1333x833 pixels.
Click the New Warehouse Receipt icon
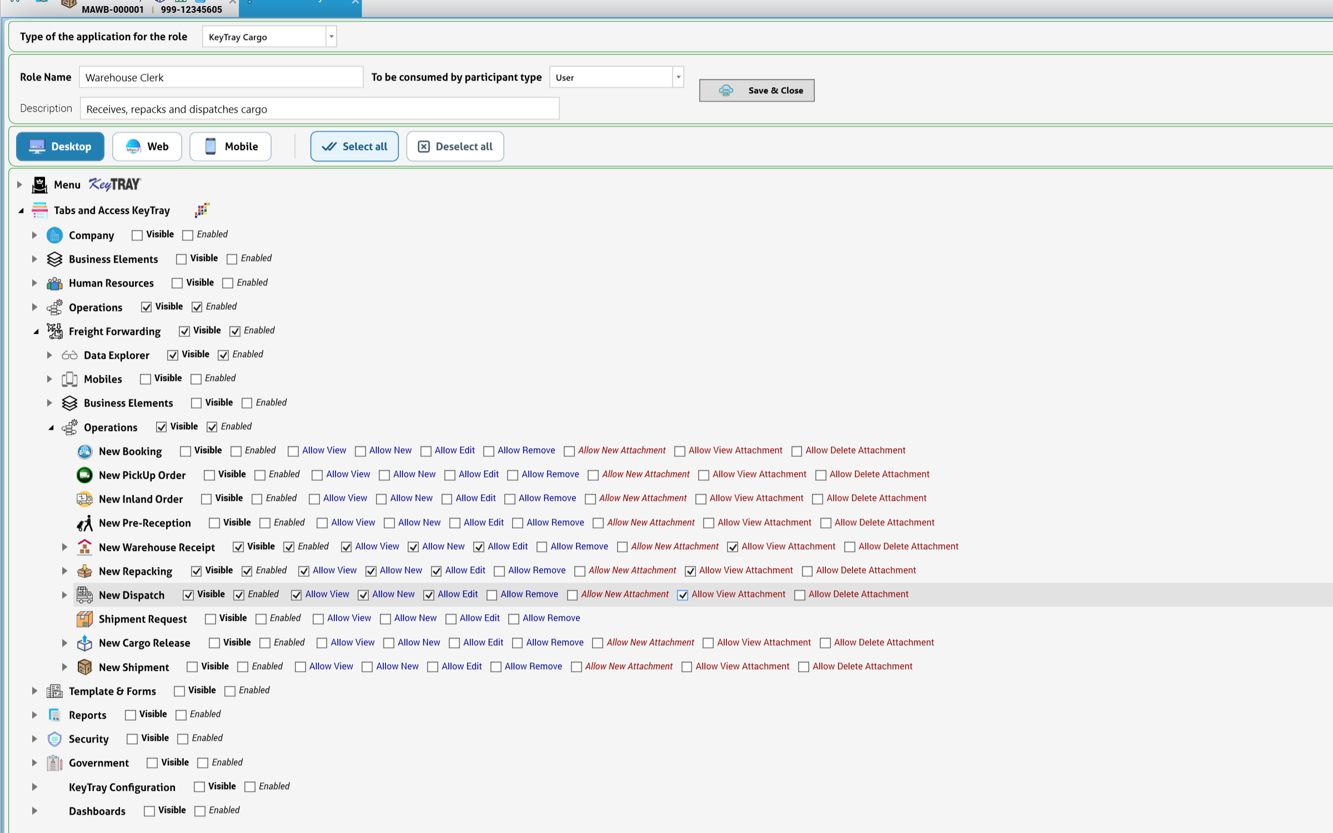pyautogui.click(x=84, y=547)
